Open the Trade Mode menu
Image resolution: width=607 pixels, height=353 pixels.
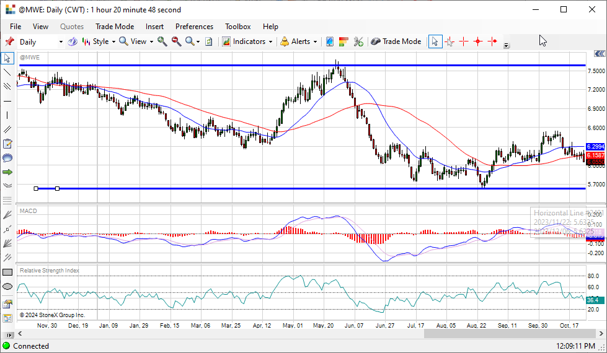(x=115, y=27)
